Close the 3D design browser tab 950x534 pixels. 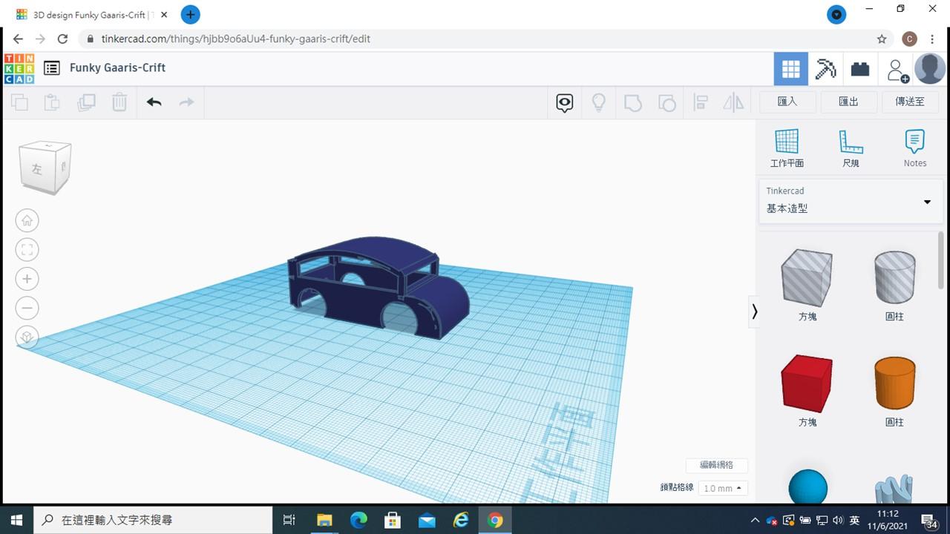(x=164, y=14)
